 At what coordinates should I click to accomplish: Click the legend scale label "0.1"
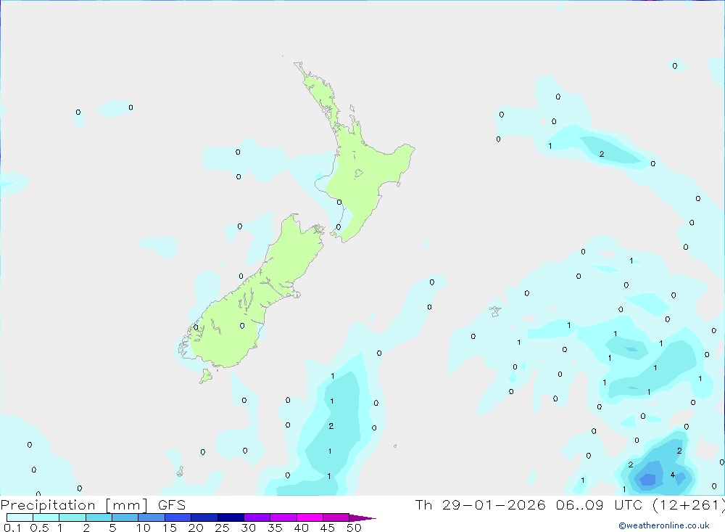pyautogui.click(x=12, y=528)
